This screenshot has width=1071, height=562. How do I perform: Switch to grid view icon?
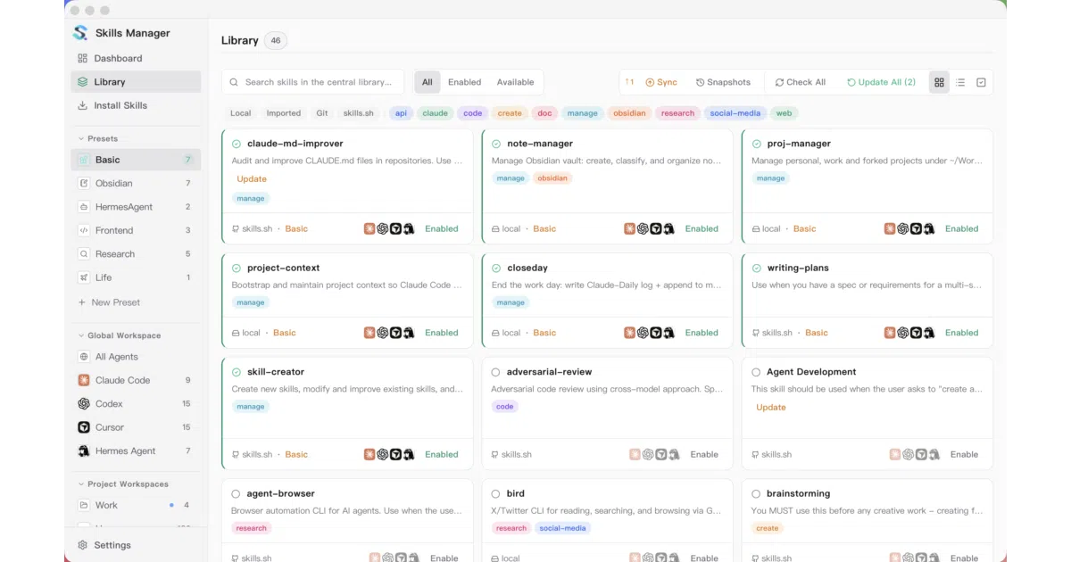[x=939, y=82]
